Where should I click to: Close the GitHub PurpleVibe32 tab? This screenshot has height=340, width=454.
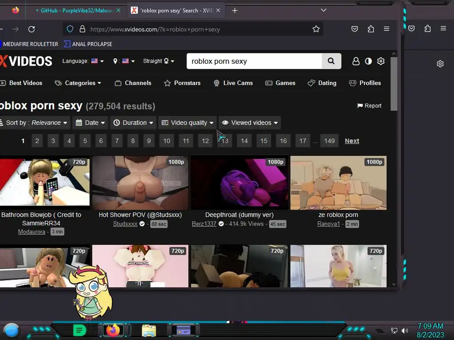(x=118, y=11)
